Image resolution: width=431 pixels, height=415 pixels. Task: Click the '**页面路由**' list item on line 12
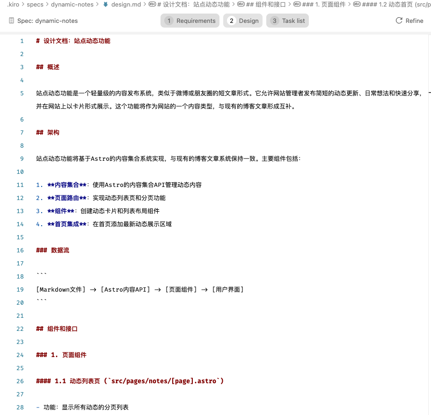(101, 198)
